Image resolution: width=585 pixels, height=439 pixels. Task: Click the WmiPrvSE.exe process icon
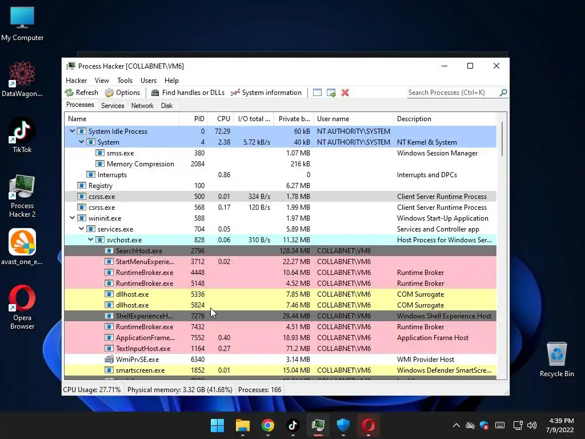click(x=109, y=359)
